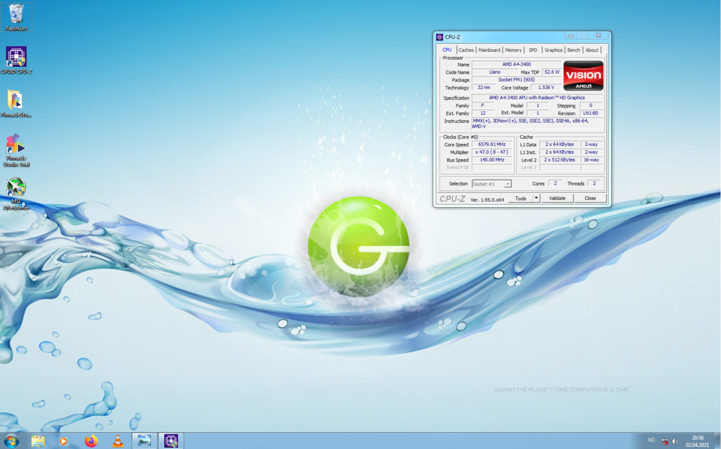
Task: Click the Validate button
Action: pos(557,198)
